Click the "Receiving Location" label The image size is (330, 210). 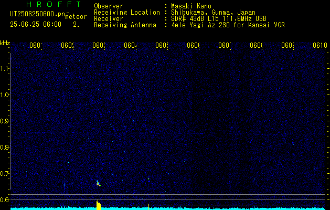coord(127,13)
